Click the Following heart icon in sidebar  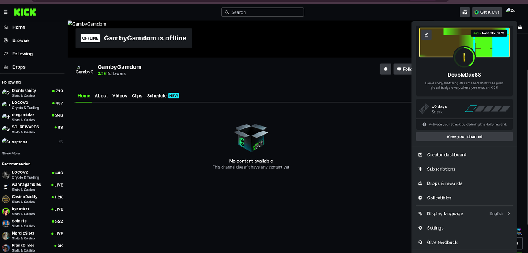coord(6,54)
